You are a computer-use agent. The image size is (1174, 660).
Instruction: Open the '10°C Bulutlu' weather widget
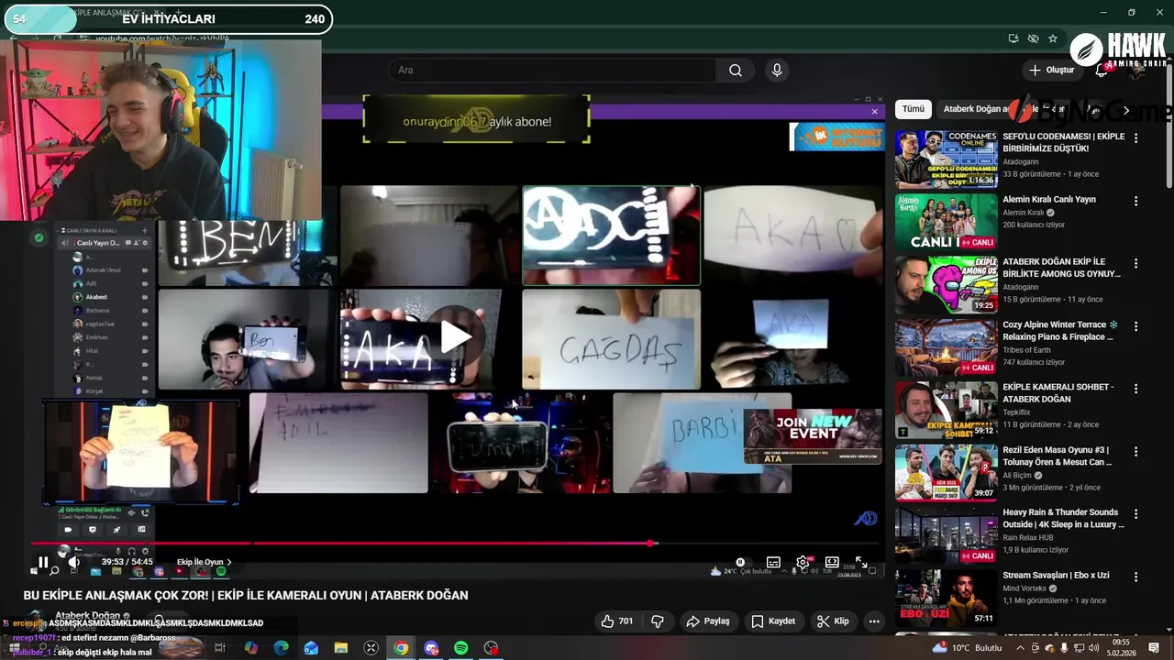[x=969, y=648]
